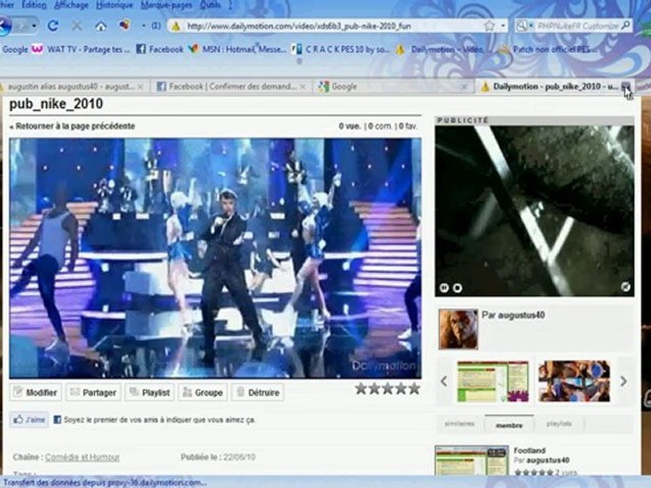Stop the advertisement video
This screenshot has height=488, width=651.
tap(457, 287)
